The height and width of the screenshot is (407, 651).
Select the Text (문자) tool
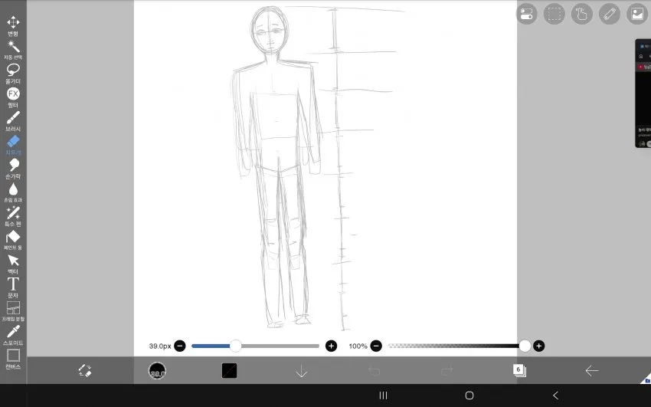[x=13, y=287]
